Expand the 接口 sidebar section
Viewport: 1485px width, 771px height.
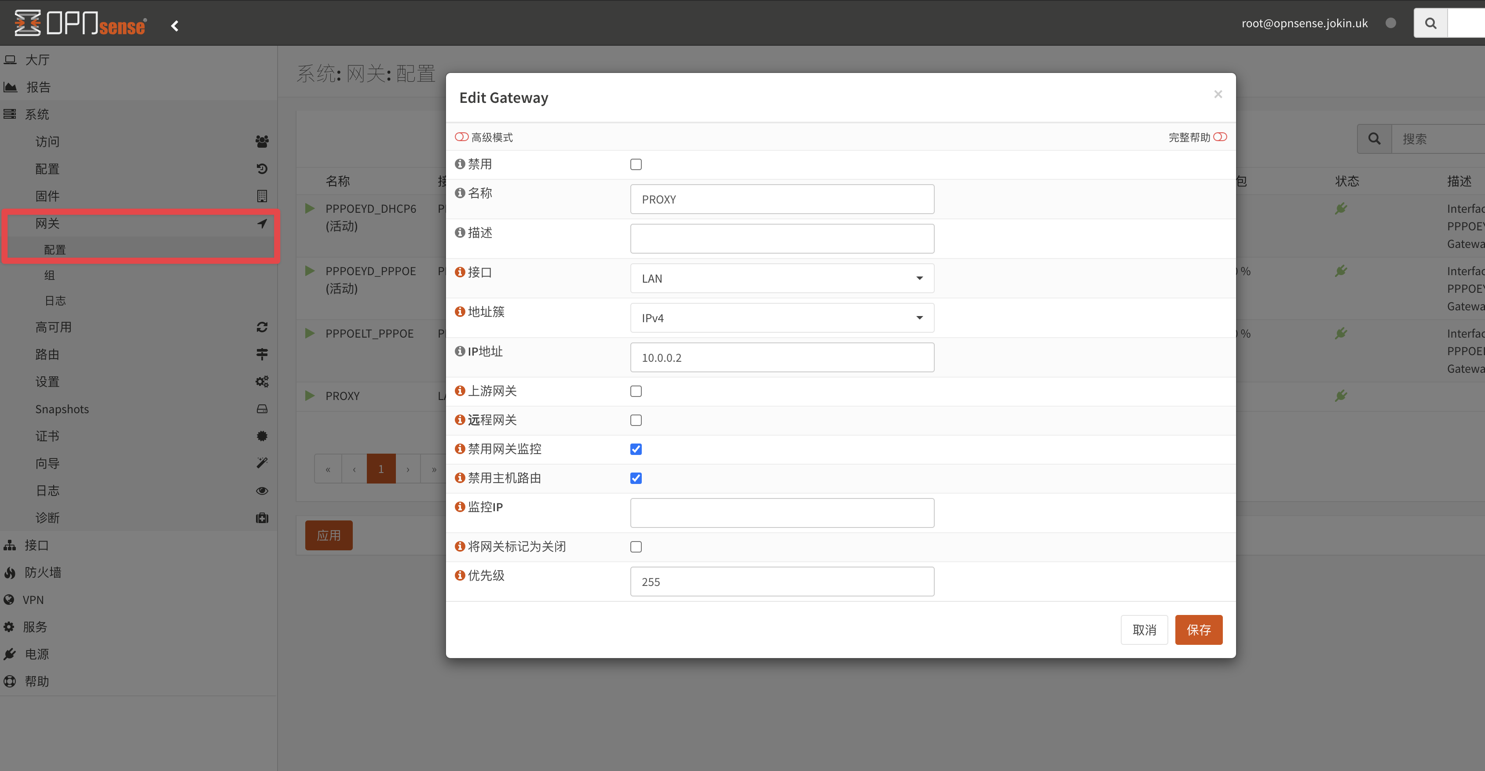[139, 545]
